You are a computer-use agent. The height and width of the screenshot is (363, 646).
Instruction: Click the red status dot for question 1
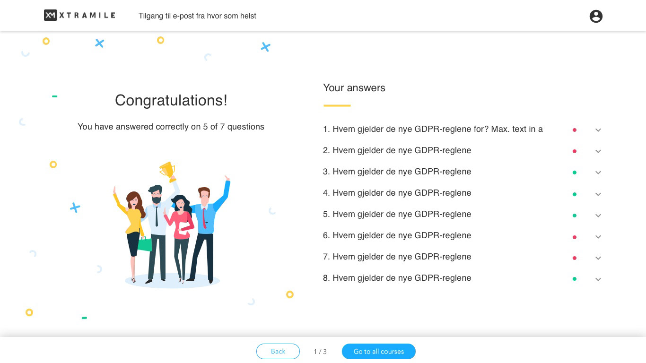(575, 130)
